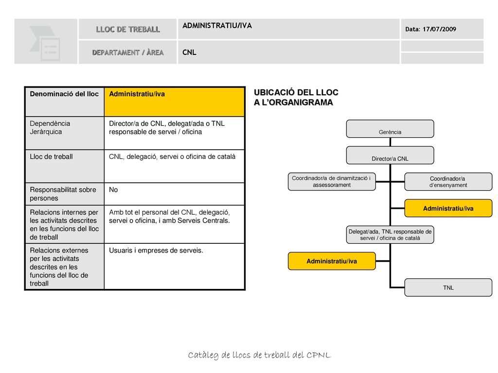The image size is (498, 373).
Task: Select 'Delegat/ada, TNL responsable de servei' box
Action: tap(390, 235)
